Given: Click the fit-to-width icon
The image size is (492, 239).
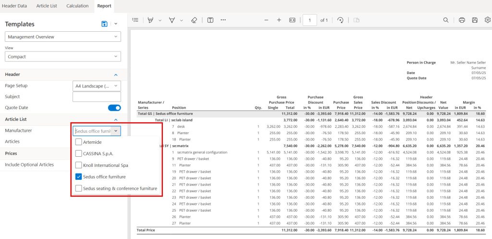Looking at the screenshot, I should click(x=292, y=20).
